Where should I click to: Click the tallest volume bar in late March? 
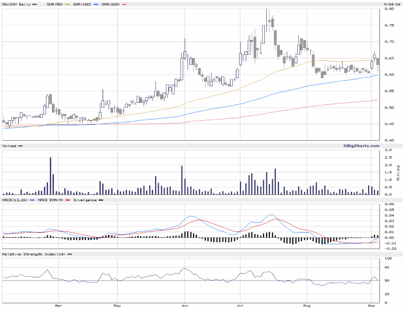pyautogui.click(x=50, y=176)
